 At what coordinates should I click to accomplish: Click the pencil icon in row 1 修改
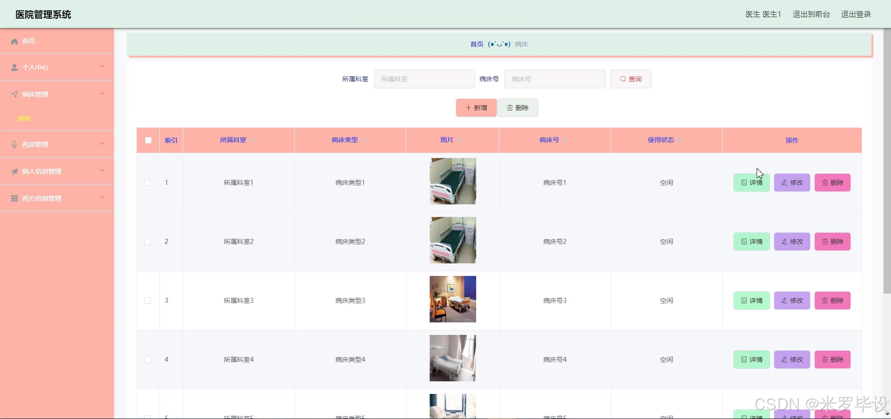click(785, 183)
